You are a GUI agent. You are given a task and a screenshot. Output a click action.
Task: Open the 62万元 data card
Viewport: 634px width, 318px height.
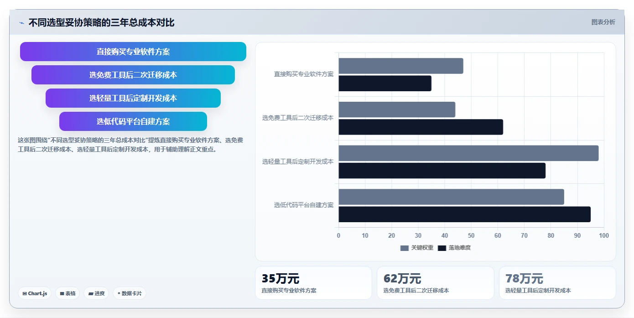coord(436,283)
